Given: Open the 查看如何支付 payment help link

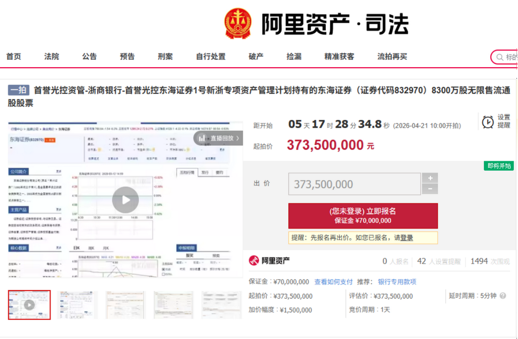Looking at the screenshot, I should tap(333, 282).
